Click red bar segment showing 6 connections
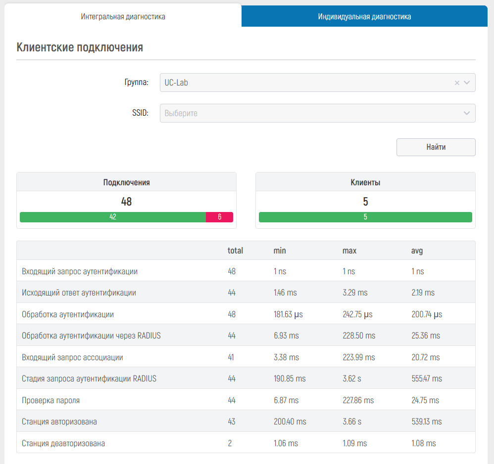This screenshot has width=494, height=464. [220, 217]
